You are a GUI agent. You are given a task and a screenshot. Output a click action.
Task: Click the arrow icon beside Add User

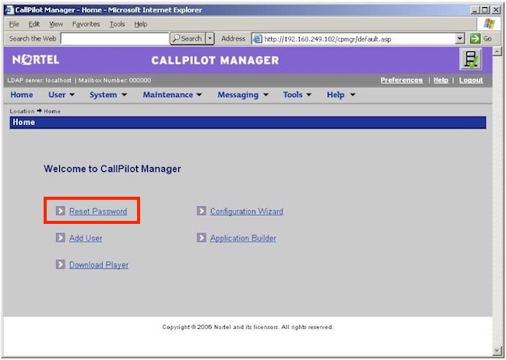pos(61,237)
